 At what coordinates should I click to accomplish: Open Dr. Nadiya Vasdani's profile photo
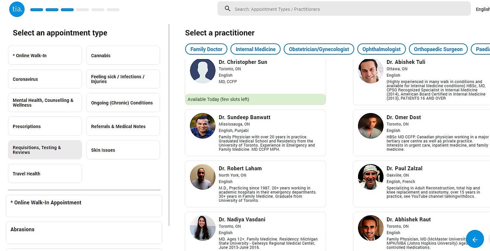click(203, 228)
